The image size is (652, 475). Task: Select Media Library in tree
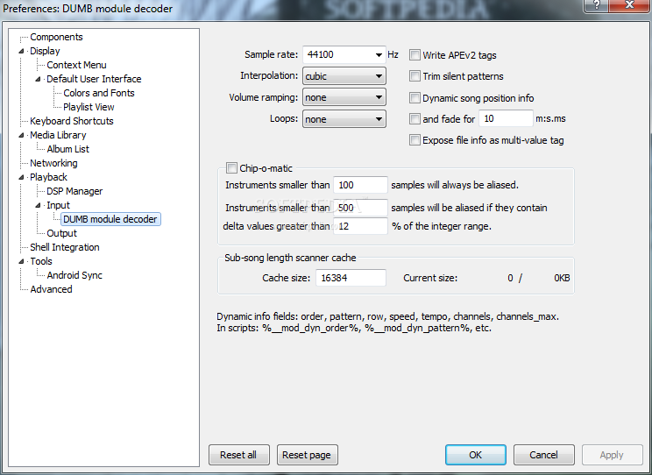click(x=58, y=135)
